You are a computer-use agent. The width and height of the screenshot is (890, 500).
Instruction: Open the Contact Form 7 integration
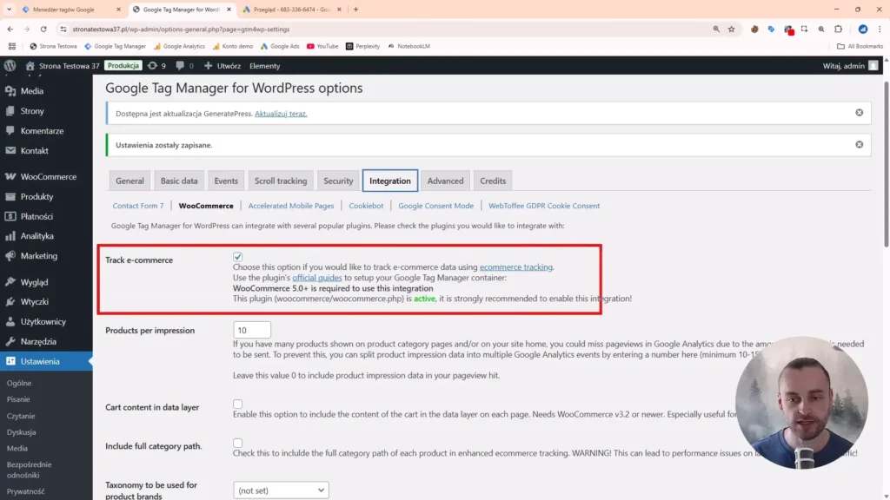tap(138, 206)
